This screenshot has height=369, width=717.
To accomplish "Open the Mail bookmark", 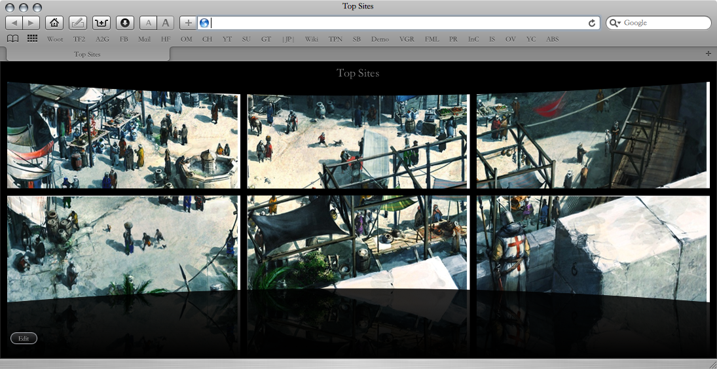I will 145,39.
